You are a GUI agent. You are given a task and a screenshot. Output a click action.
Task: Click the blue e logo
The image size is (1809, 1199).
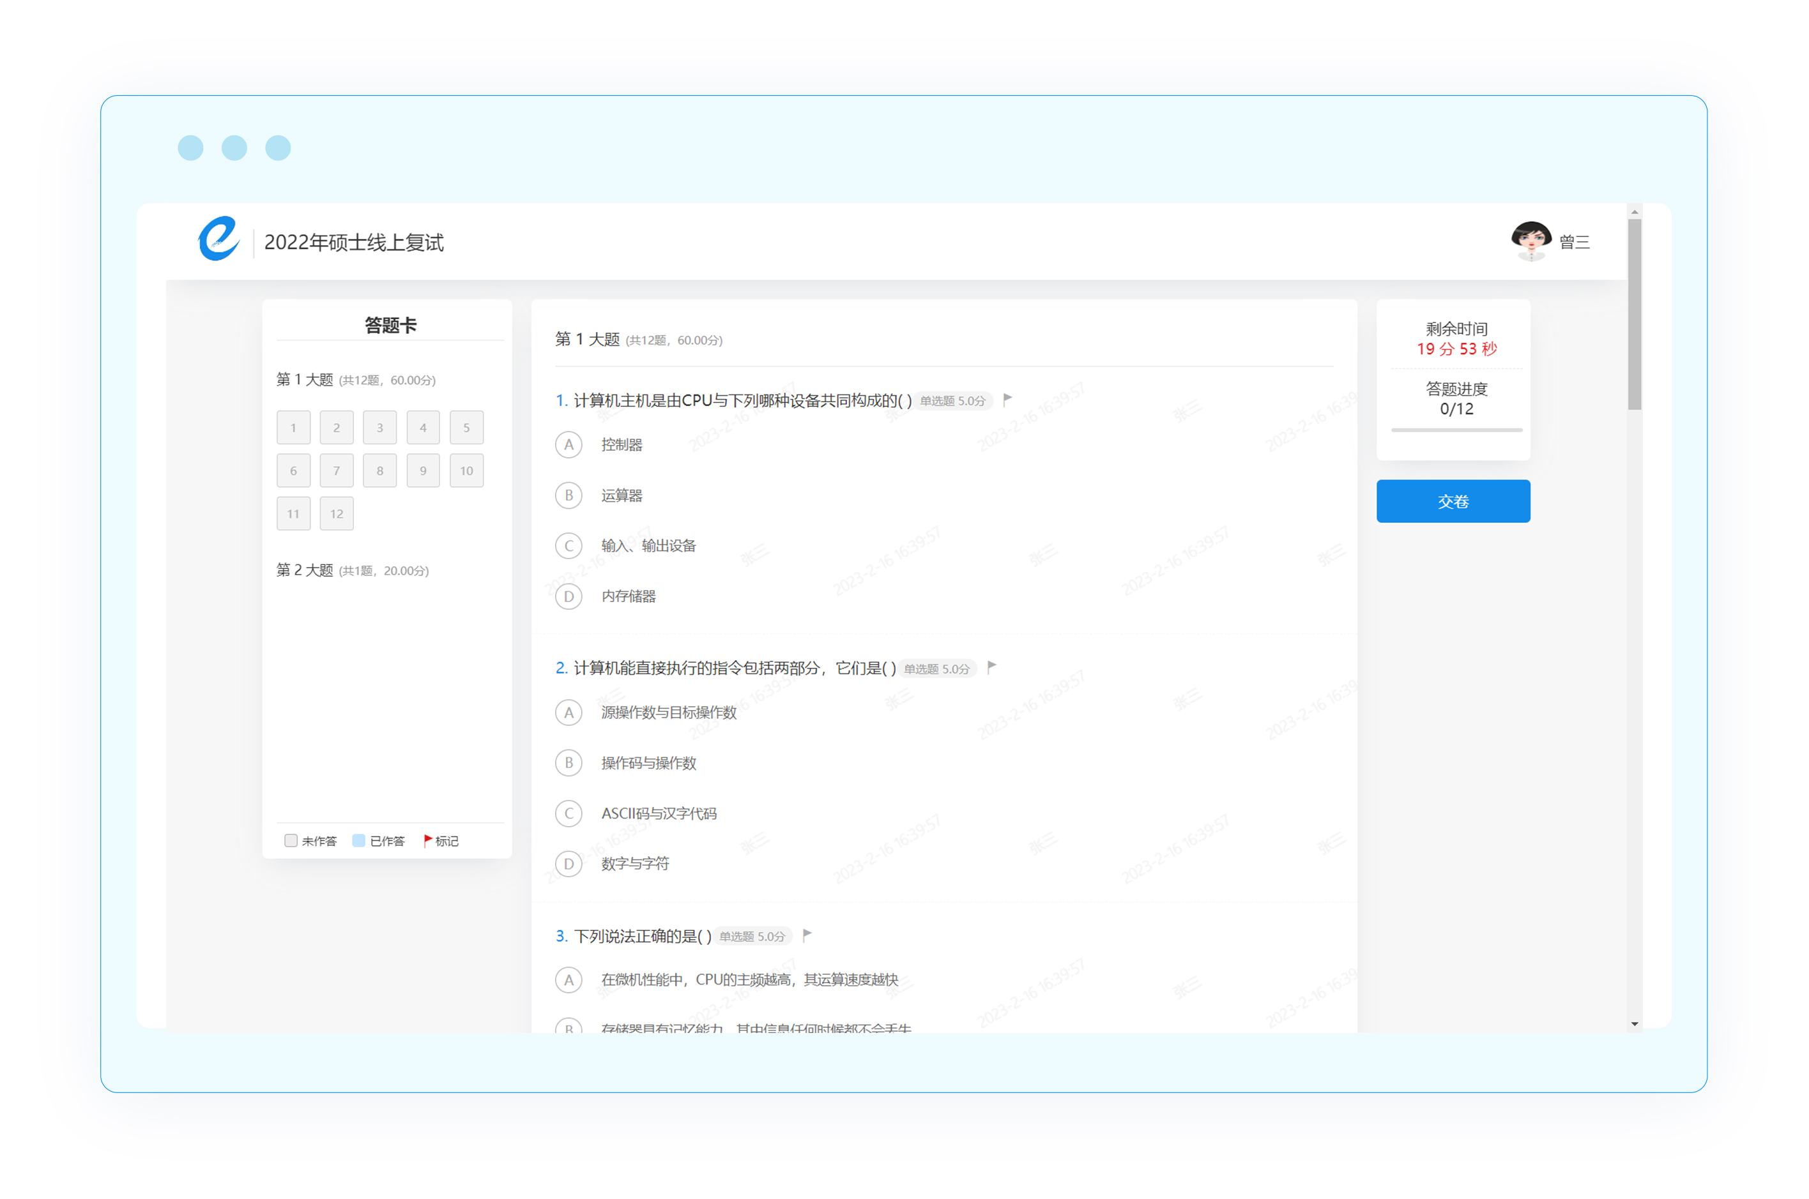218,239
